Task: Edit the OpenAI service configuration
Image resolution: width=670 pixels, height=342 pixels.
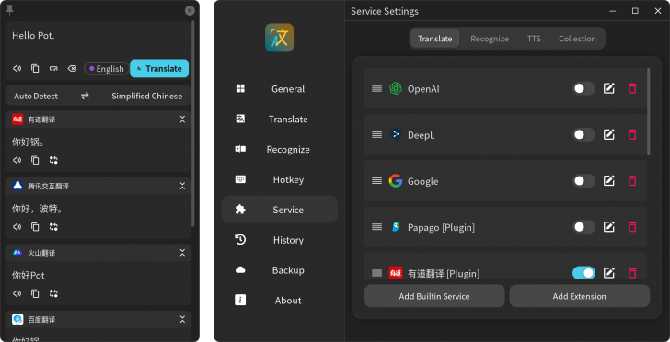Action: click(x=609, y=88)
